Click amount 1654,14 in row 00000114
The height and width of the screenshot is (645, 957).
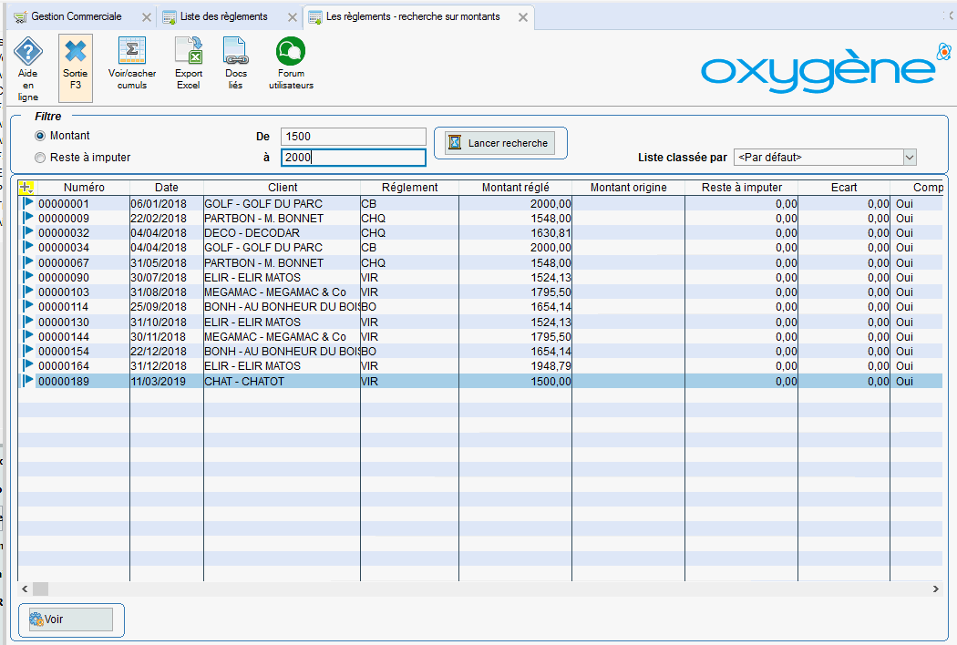click(x=551, y=306)
